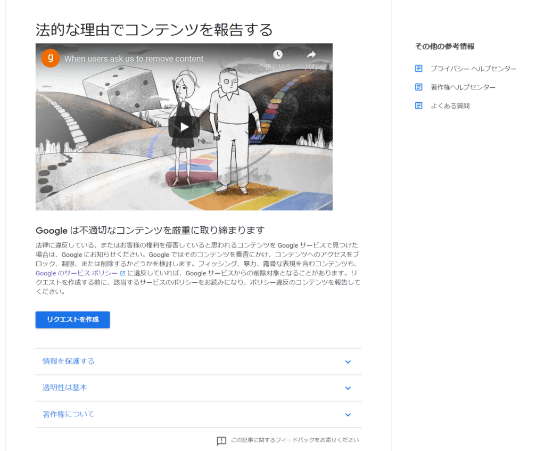
Task: Play the embedded YouTube video
Action: pyautogui.click(x=184, y=127)
